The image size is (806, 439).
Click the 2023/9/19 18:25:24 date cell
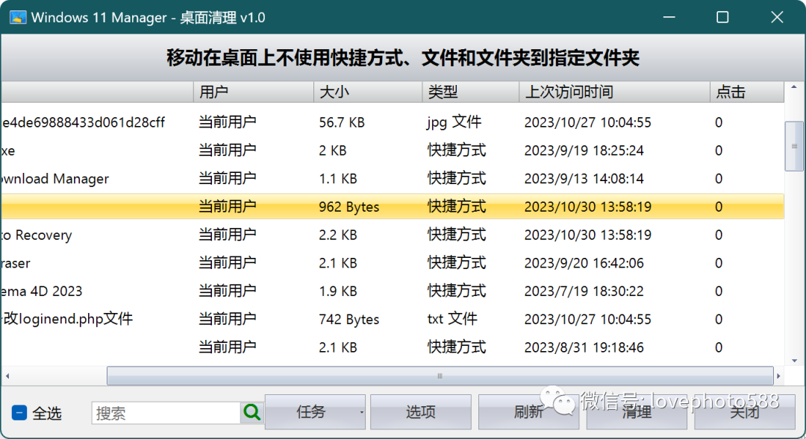click(584, 151)
